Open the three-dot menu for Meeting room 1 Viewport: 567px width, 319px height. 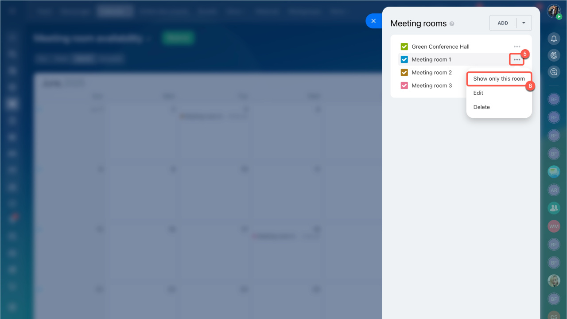coord(517,59)
